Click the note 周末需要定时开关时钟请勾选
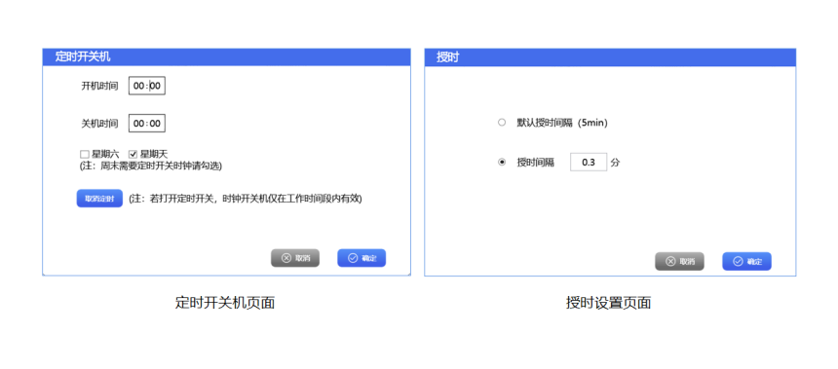Viewport: 838px width, 369px height. 150,166
